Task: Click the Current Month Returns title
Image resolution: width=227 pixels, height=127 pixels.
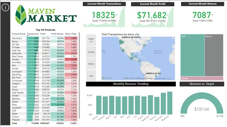Action: [203, 4]
